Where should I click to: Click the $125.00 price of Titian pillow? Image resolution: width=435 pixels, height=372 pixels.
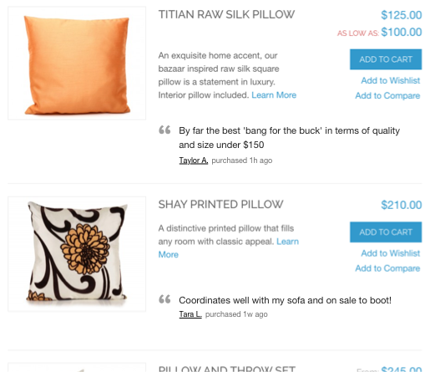[x=402, y=15]
